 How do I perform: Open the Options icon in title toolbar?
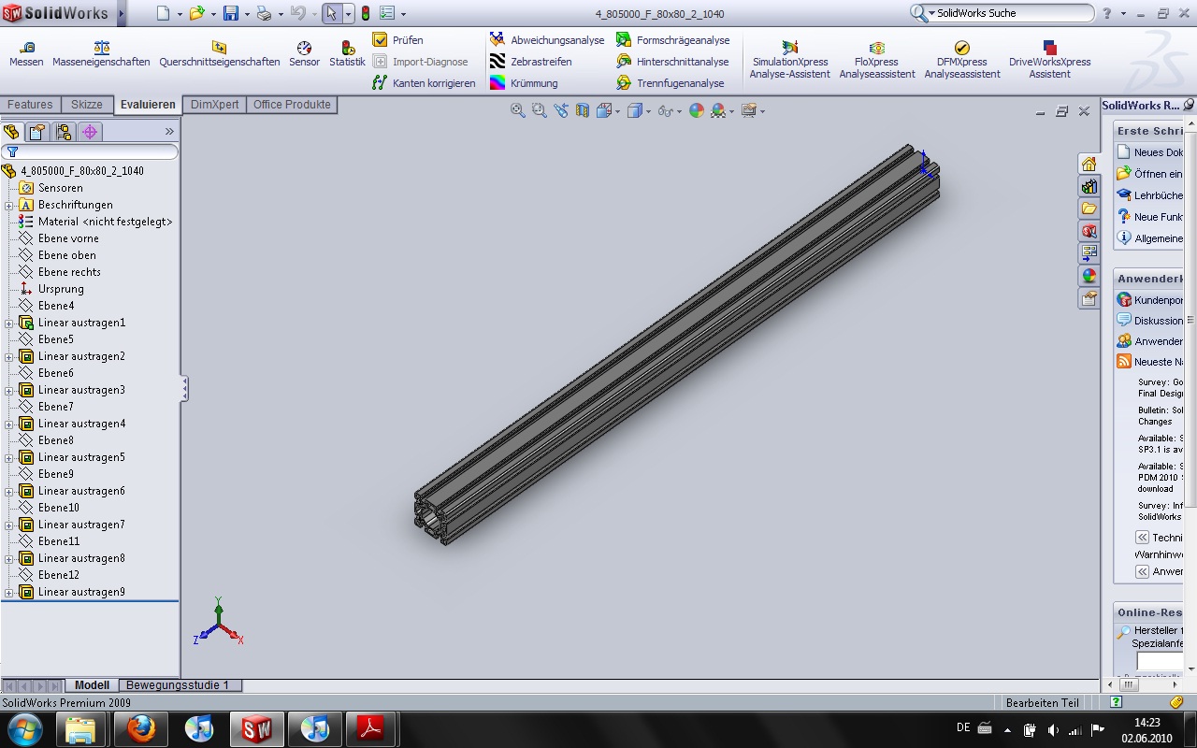pyautogui.click(x=387, y=13)
